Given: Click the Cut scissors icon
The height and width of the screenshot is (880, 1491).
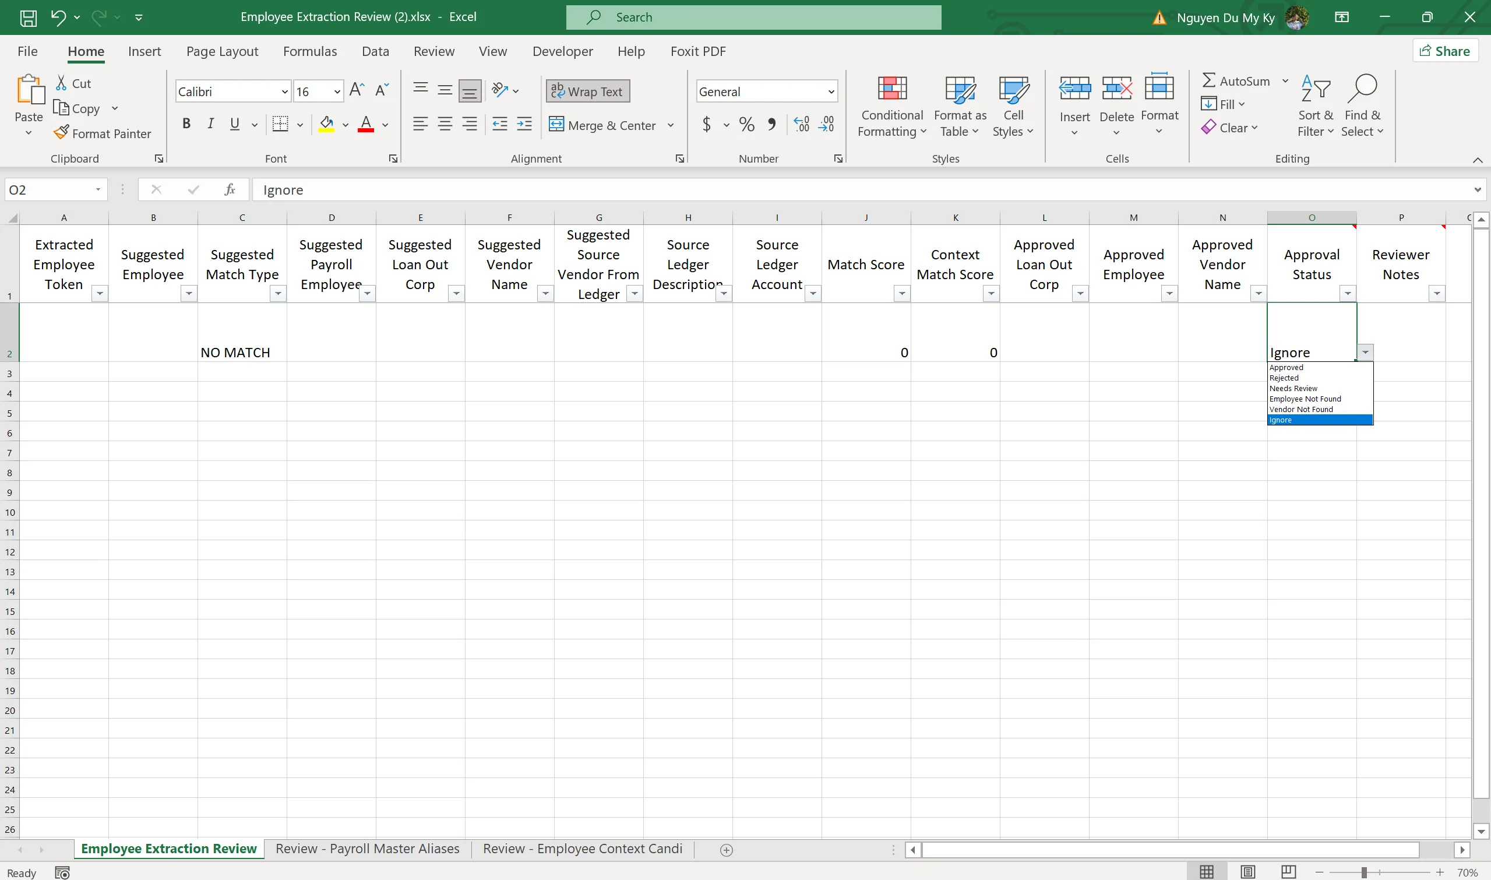Looking at the screenshot, I should [x=61, y=83].
